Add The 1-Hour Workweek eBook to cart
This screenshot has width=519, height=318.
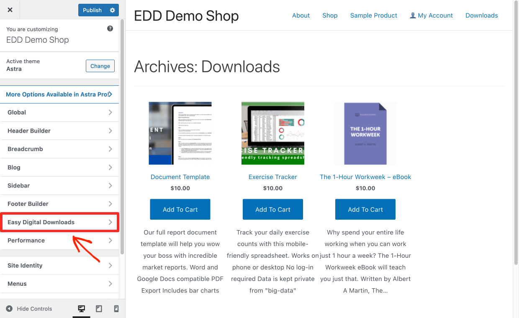click(365, 210)
